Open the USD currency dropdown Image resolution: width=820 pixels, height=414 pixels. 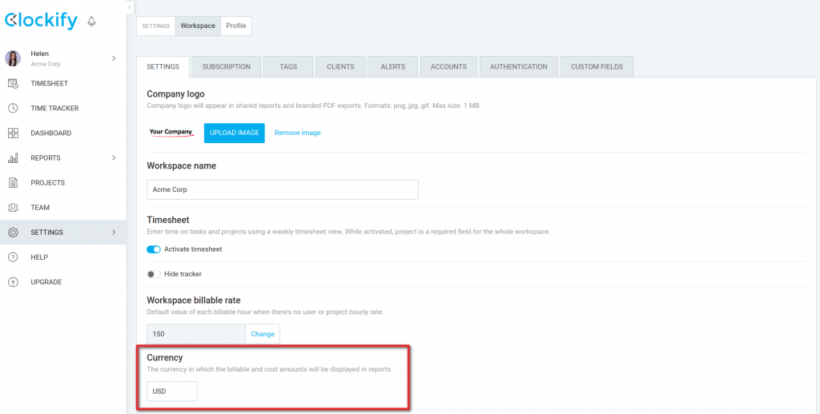pos(172,391)
